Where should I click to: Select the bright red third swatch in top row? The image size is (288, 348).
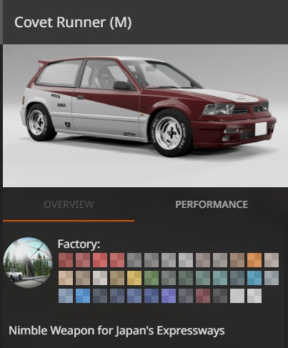(100, 260)
